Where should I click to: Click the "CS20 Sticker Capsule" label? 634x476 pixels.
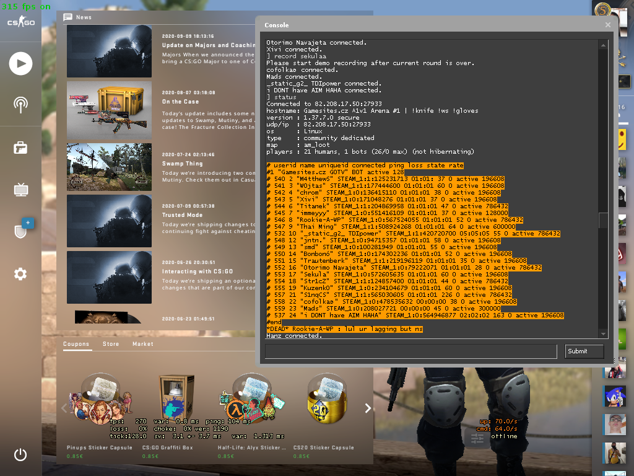(323, 447)
